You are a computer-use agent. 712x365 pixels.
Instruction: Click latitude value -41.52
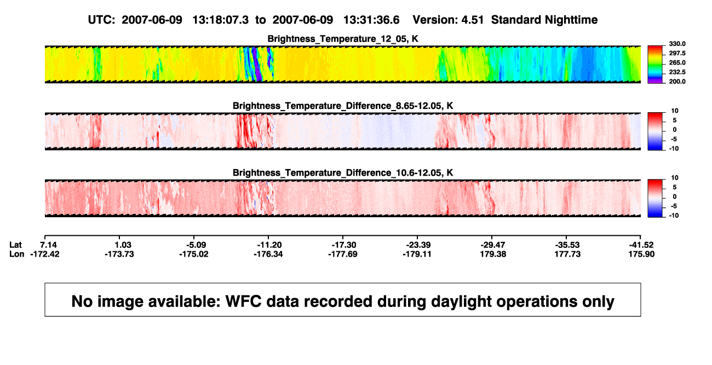click(642, 245)
